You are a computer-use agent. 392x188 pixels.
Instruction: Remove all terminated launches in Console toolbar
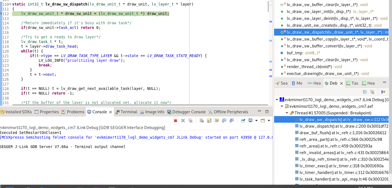pyautogui.click(x=191, y=120)
